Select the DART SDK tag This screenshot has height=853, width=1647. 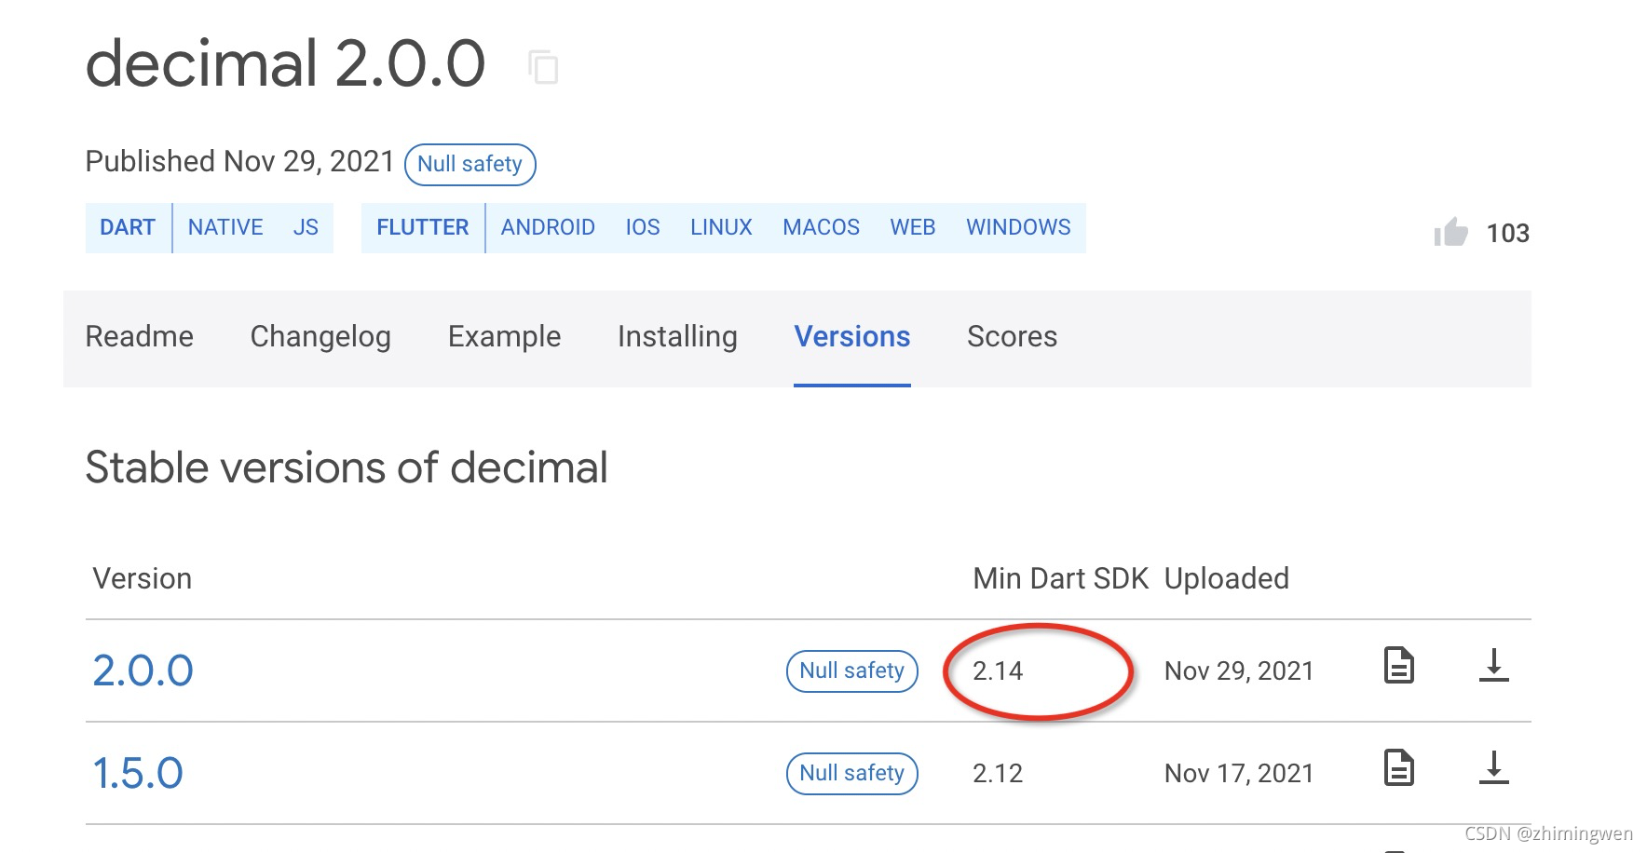pos(128,227)
